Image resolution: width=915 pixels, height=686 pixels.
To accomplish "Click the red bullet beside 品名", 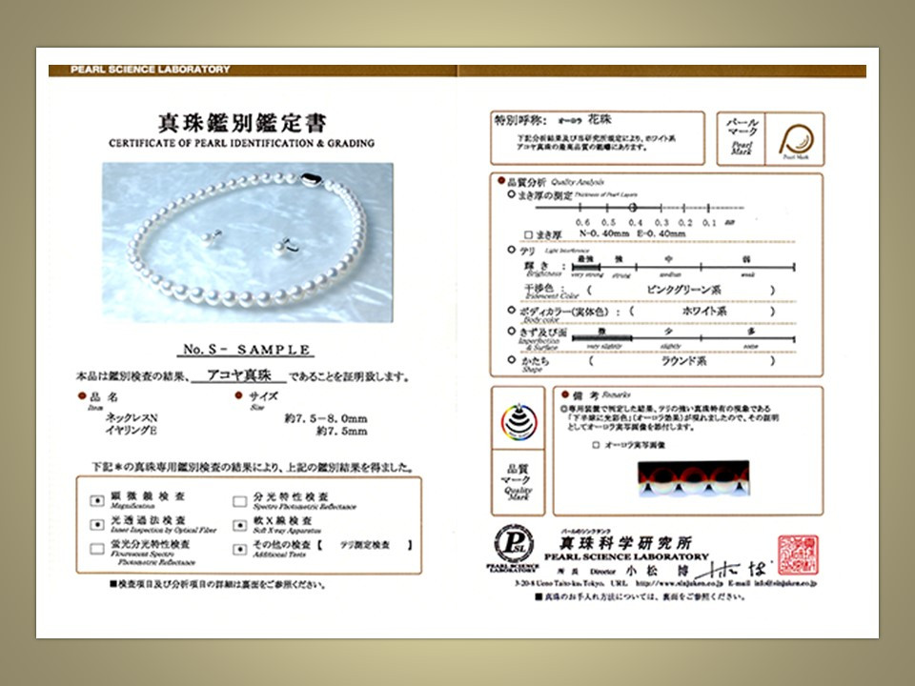I will (x=82, y=396).
